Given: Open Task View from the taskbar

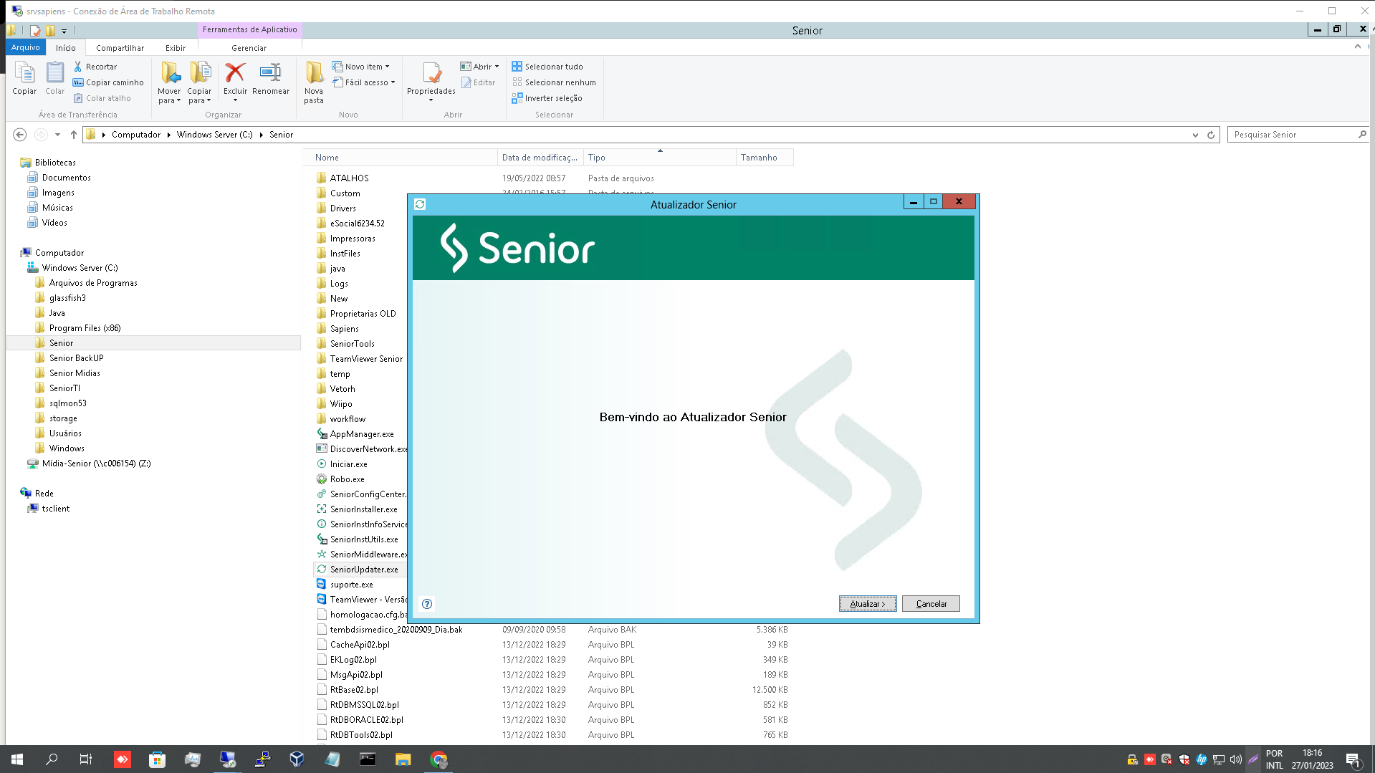Looking at the screenshot, I should 85,759.
